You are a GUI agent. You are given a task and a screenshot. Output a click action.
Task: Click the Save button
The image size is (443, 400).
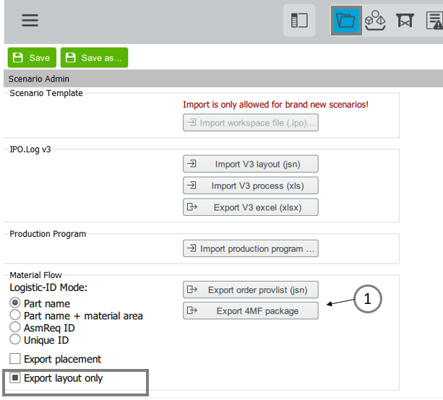coord(32,58)
